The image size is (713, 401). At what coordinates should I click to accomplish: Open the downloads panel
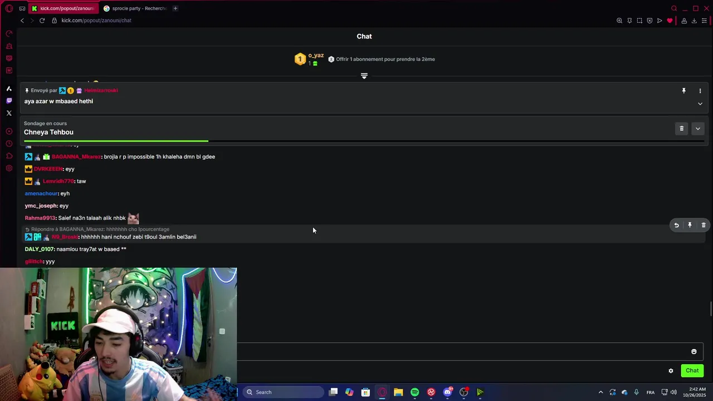(x=694, y=21)
